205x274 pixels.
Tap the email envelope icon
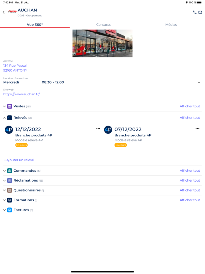(200, 12)
